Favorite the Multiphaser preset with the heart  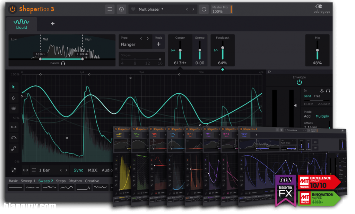pyautogui.click(x=133, y=9)
